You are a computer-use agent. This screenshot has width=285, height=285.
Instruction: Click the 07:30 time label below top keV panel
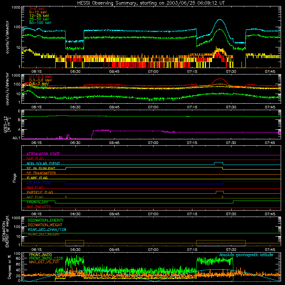tap(231, 72)
